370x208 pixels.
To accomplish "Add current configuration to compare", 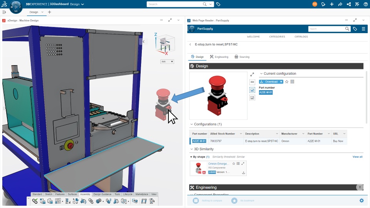I will (x=293, y=82).
